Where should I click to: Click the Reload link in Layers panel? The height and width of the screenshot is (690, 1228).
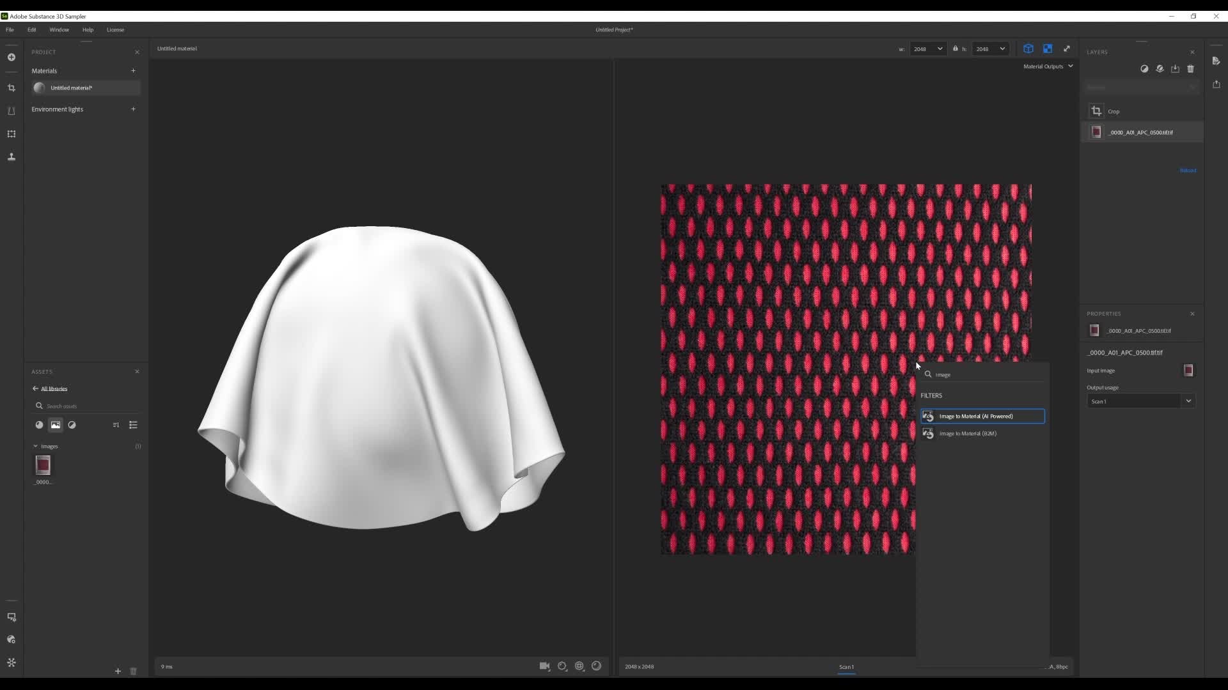pyautogui.click(x=1188, y=171)
